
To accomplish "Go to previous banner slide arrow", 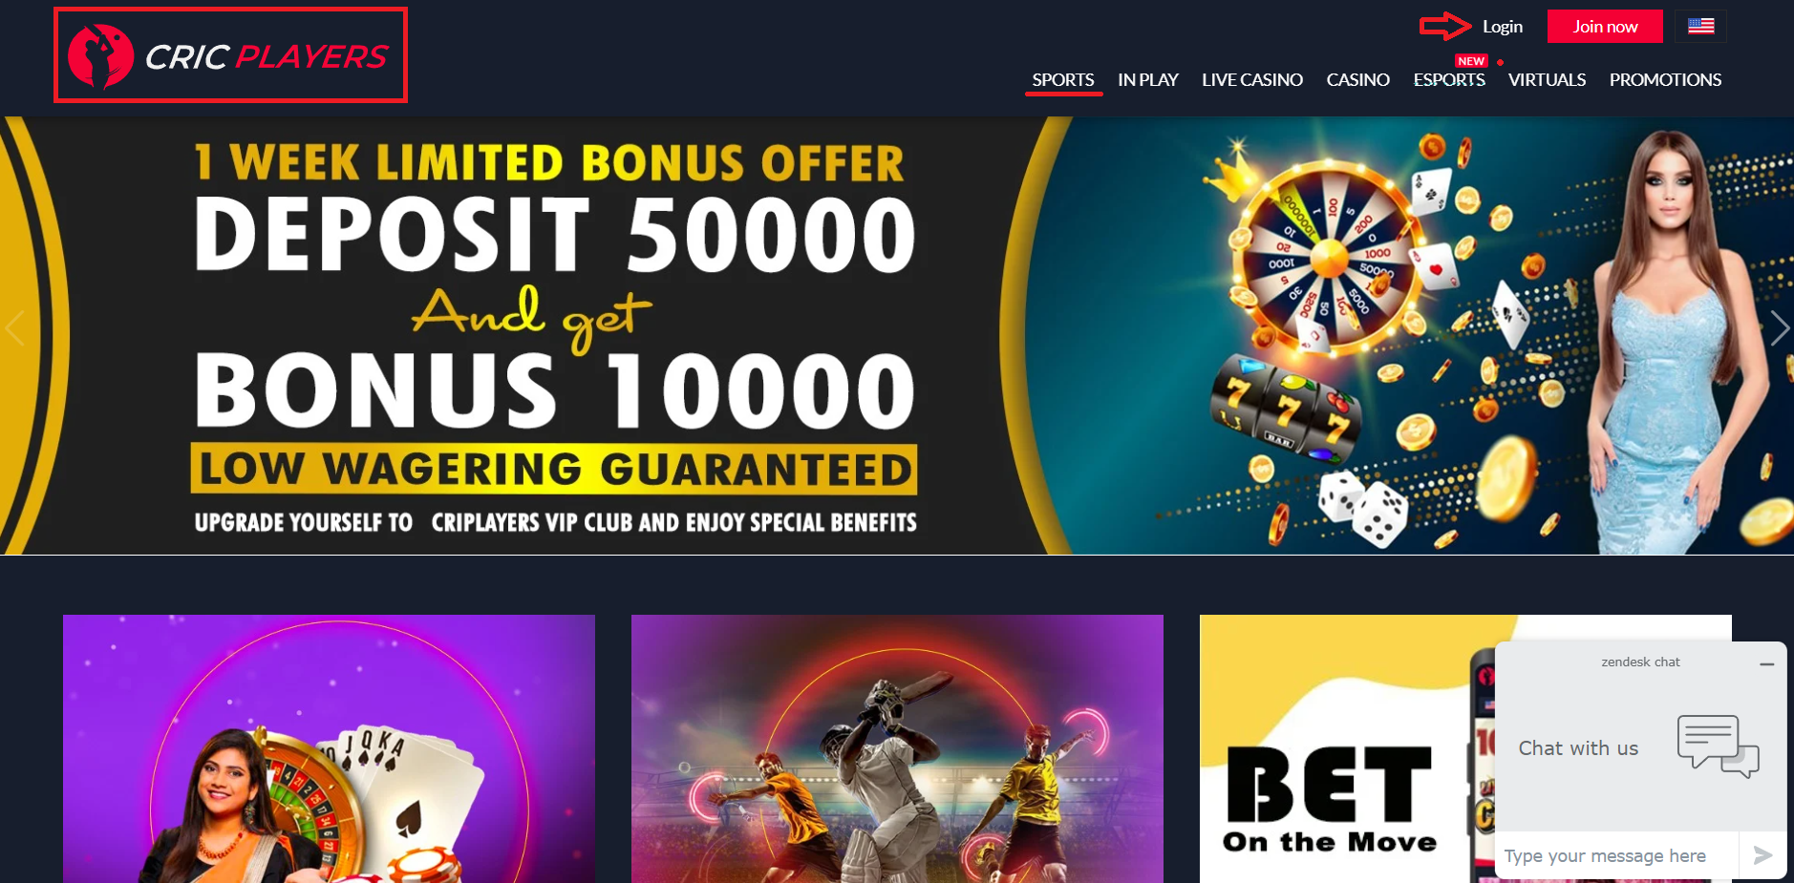I will 14,328.
